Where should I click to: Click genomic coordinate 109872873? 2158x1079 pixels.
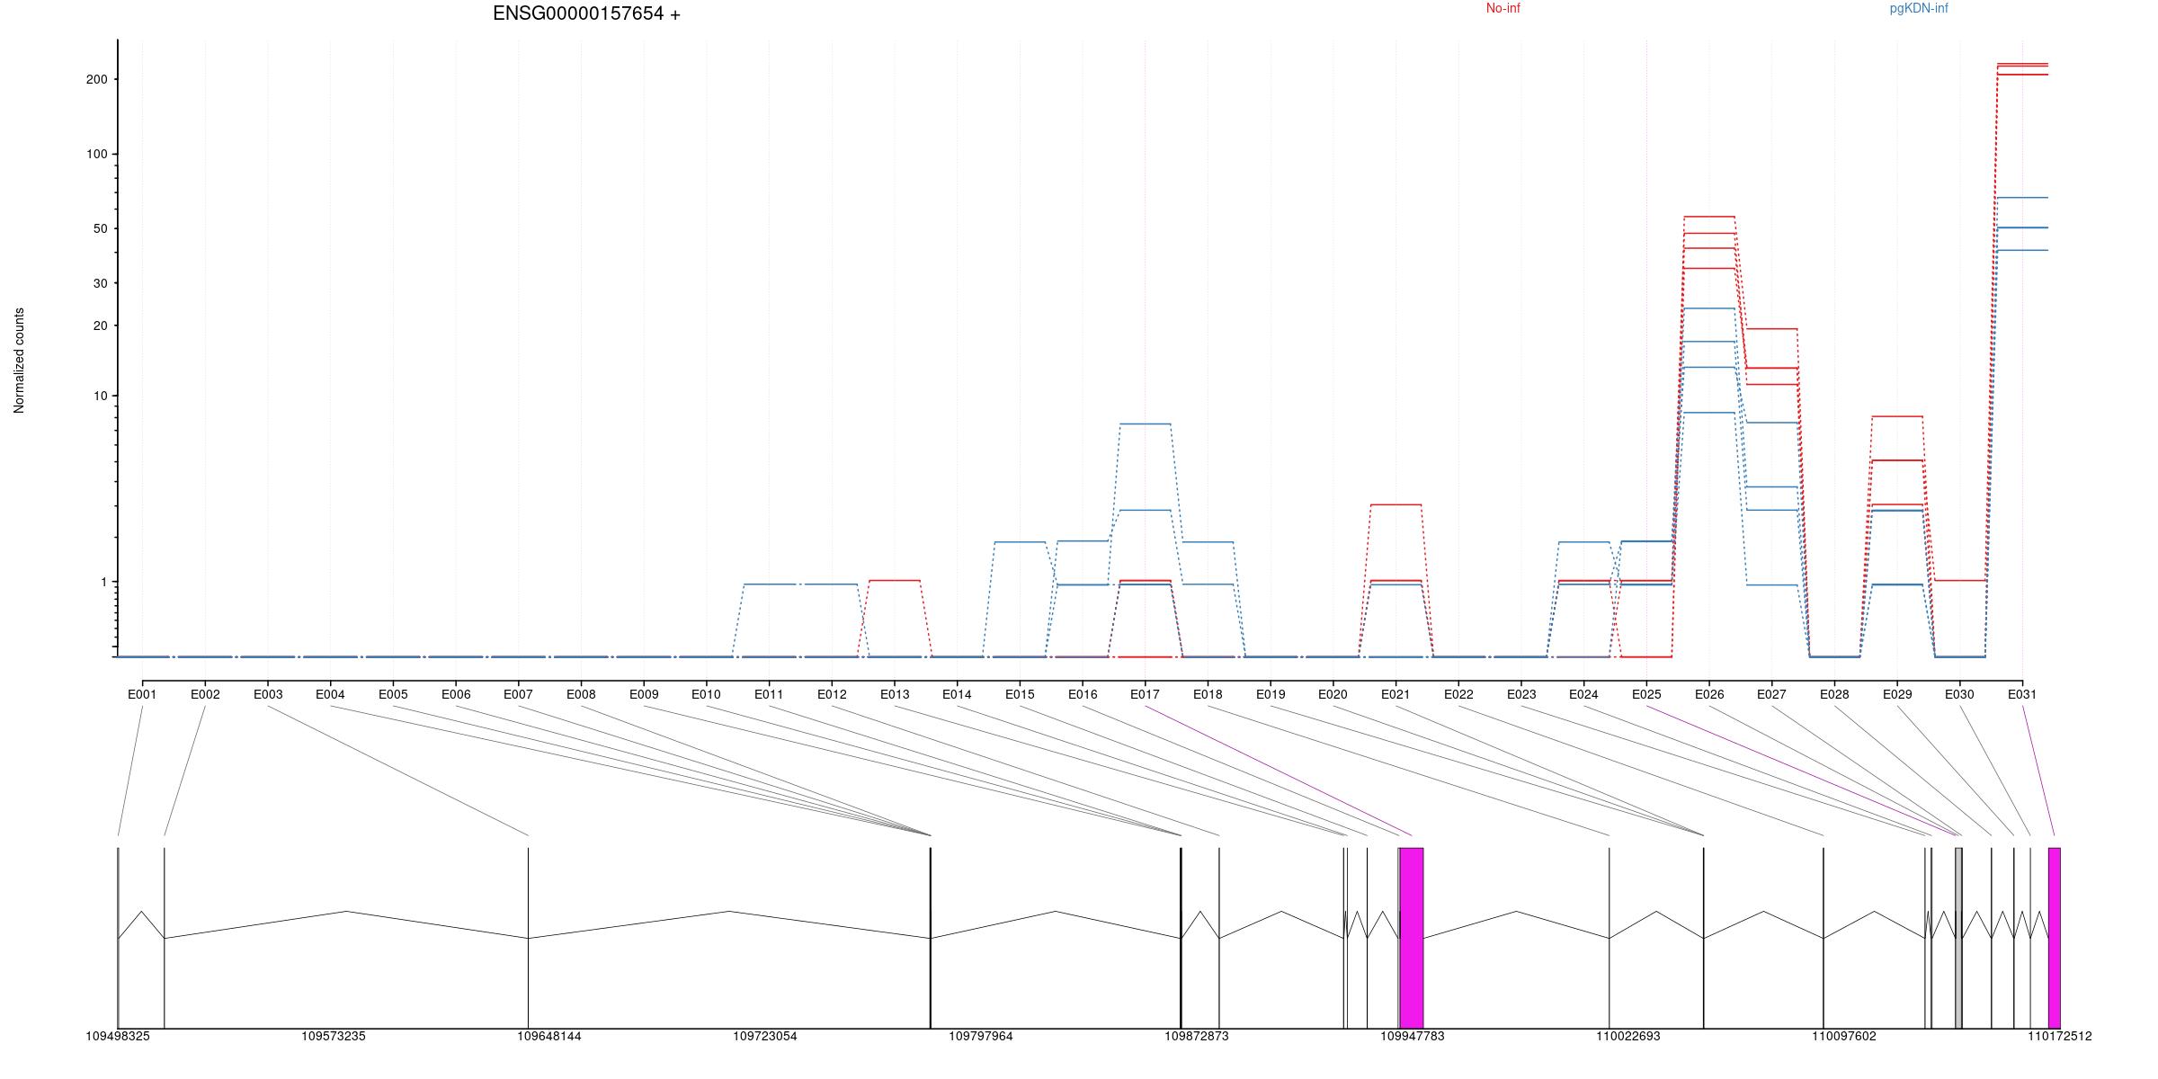(1197, 1036)
